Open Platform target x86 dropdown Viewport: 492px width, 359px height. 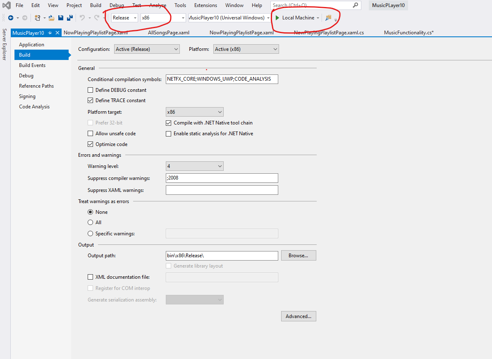tap(195, 112)
